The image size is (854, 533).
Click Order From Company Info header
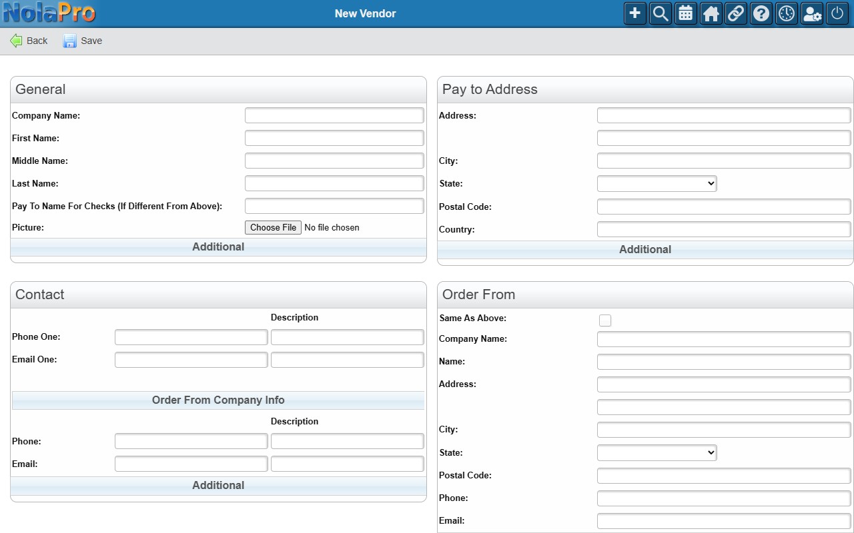tap(218, 400)
